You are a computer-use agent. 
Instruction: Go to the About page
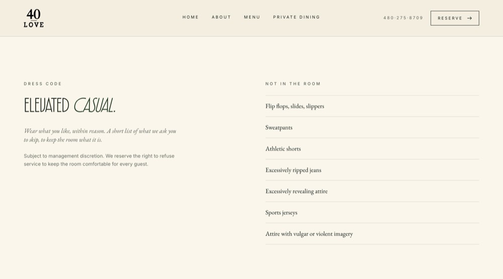[221, 17]
